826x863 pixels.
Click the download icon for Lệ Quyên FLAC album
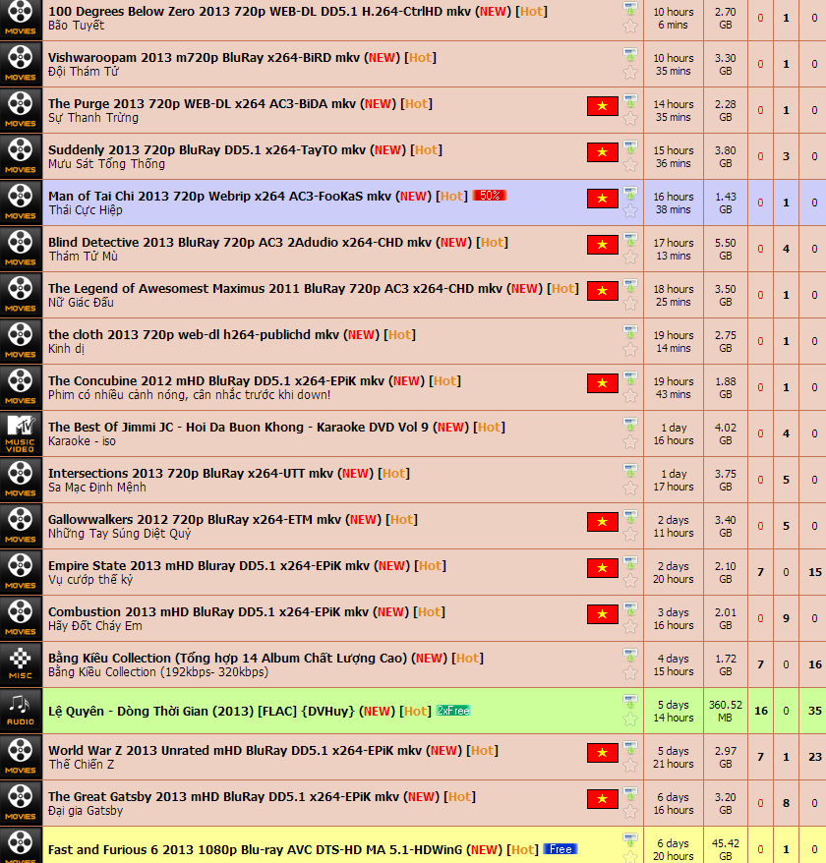[x=630, y=701]
